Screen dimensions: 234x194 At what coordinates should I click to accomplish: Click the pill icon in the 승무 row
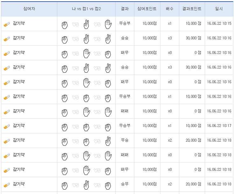pyautogui.click(x=7, y=184)
